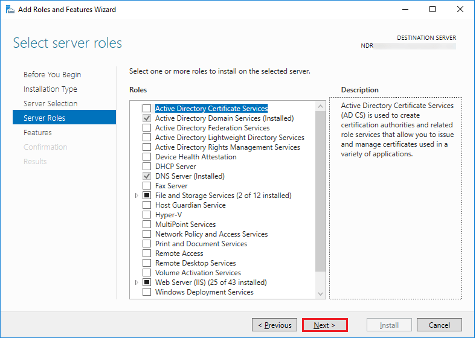The width and height of the screenshot is (476, 338).
Task: Select the Active Directory Certificate Services row text
Action: 211,108
